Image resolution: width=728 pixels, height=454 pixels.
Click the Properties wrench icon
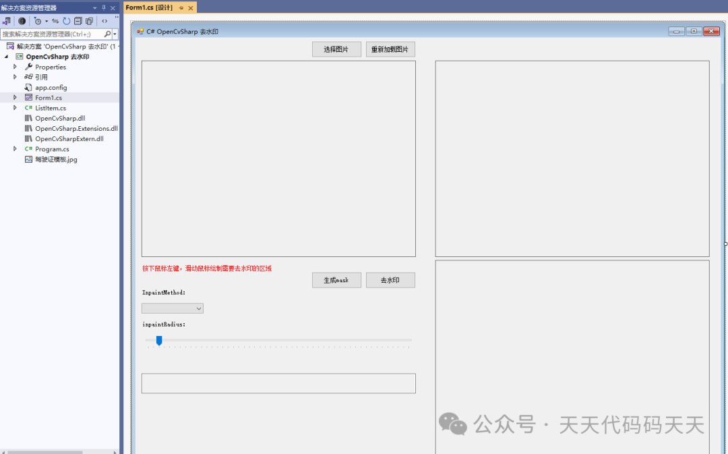tap(28, 67)
